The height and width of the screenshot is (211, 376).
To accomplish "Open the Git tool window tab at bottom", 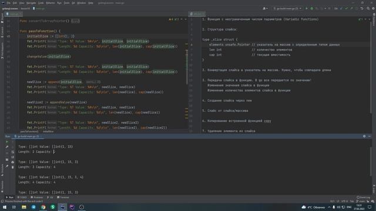I will (x=50, y=198).
